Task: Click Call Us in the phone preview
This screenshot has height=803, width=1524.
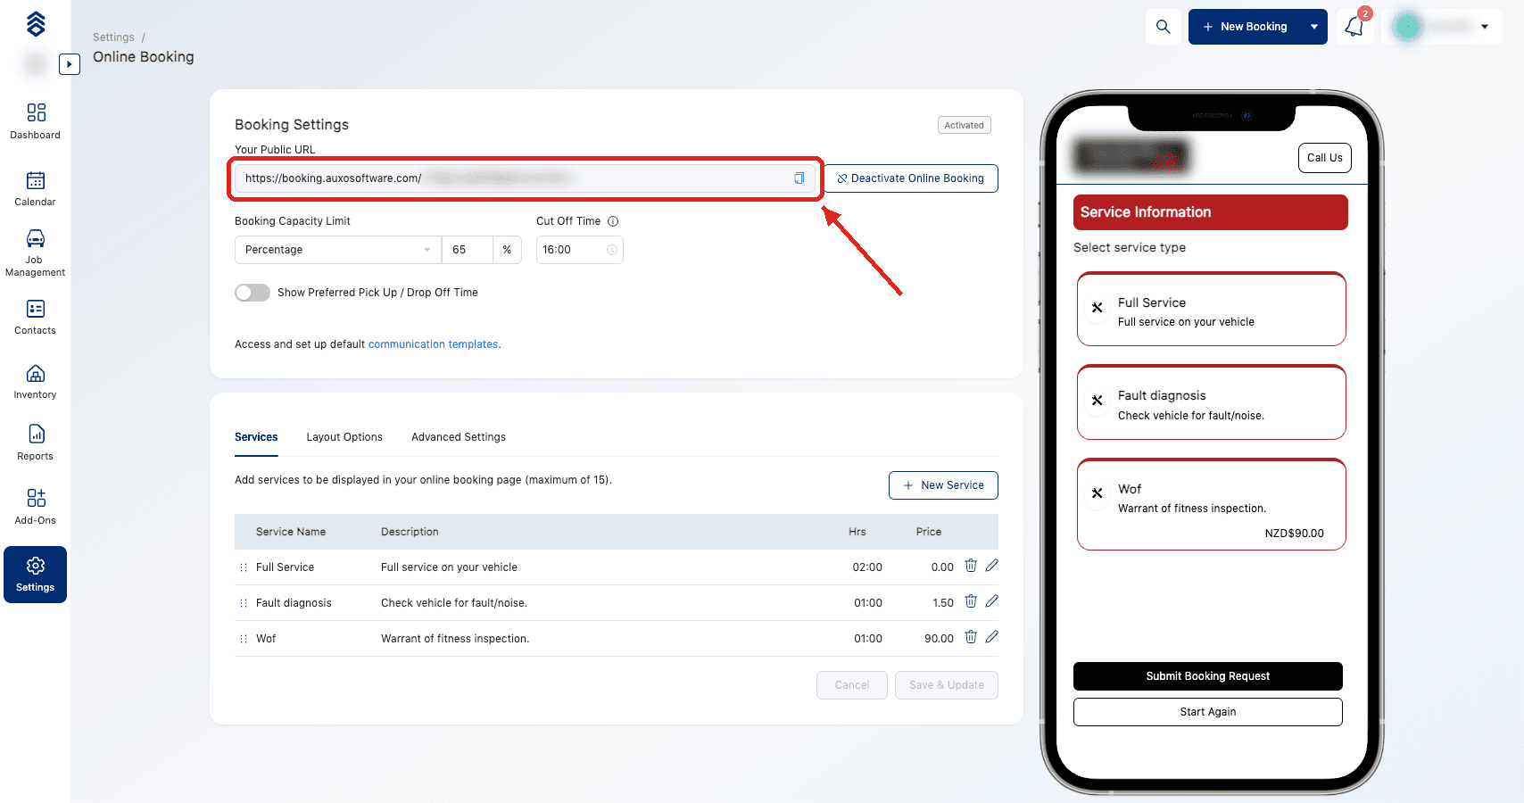Action: (1325, 158)
